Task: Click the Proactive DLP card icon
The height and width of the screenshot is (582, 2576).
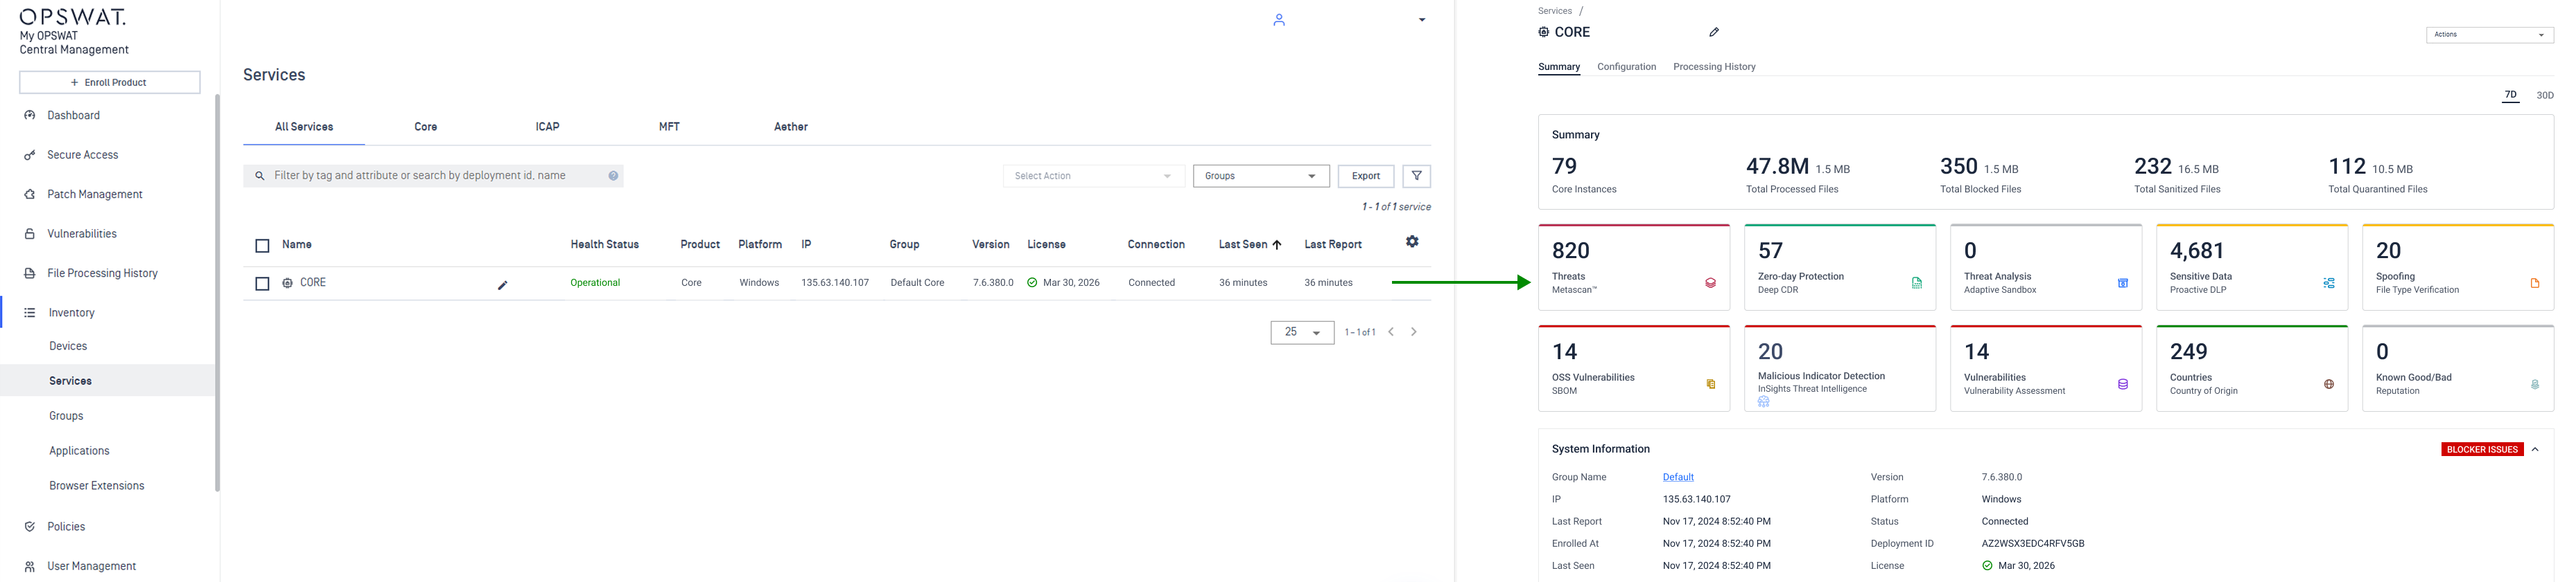Action: point(2328,284)
